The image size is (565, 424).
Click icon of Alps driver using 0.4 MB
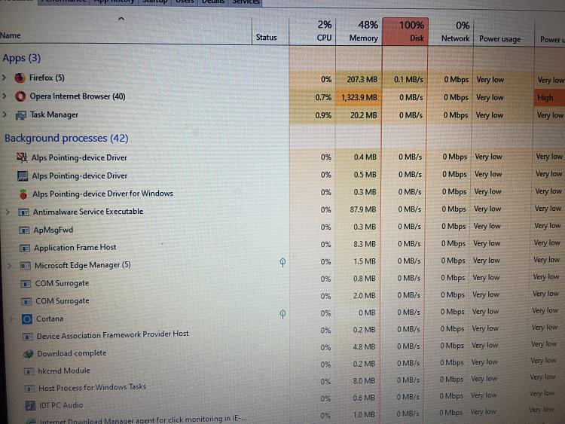click(x=22, y=157)
